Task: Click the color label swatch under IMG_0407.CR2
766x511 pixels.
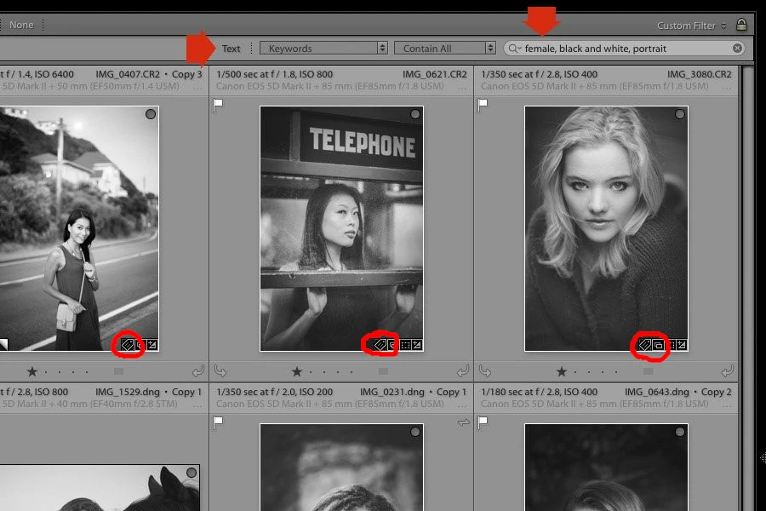Action: pos(118,371)
